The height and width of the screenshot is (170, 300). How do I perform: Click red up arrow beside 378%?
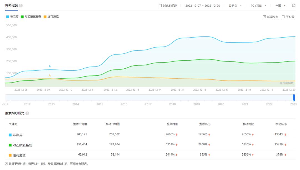tap(286, 155)
